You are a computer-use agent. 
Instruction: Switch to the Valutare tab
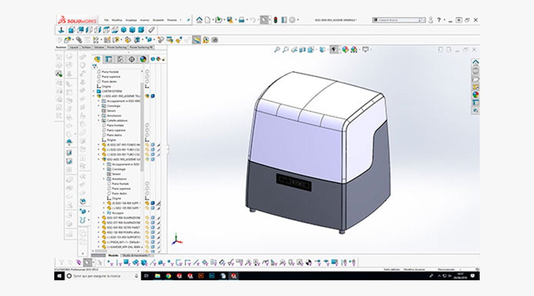99,47
